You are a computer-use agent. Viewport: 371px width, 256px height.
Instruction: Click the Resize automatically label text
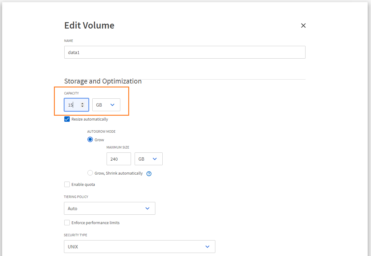pyautogui.click(x=90, y=119)
